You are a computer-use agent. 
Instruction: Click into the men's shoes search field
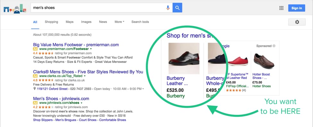[99, 8]
